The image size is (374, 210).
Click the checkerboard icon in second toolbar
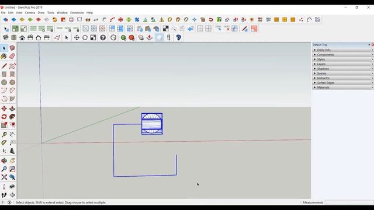tap(165, 29)
